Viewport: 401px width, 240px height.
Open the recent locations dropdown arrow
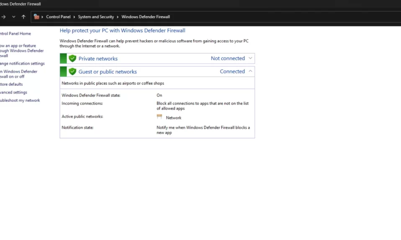point(13,17)
